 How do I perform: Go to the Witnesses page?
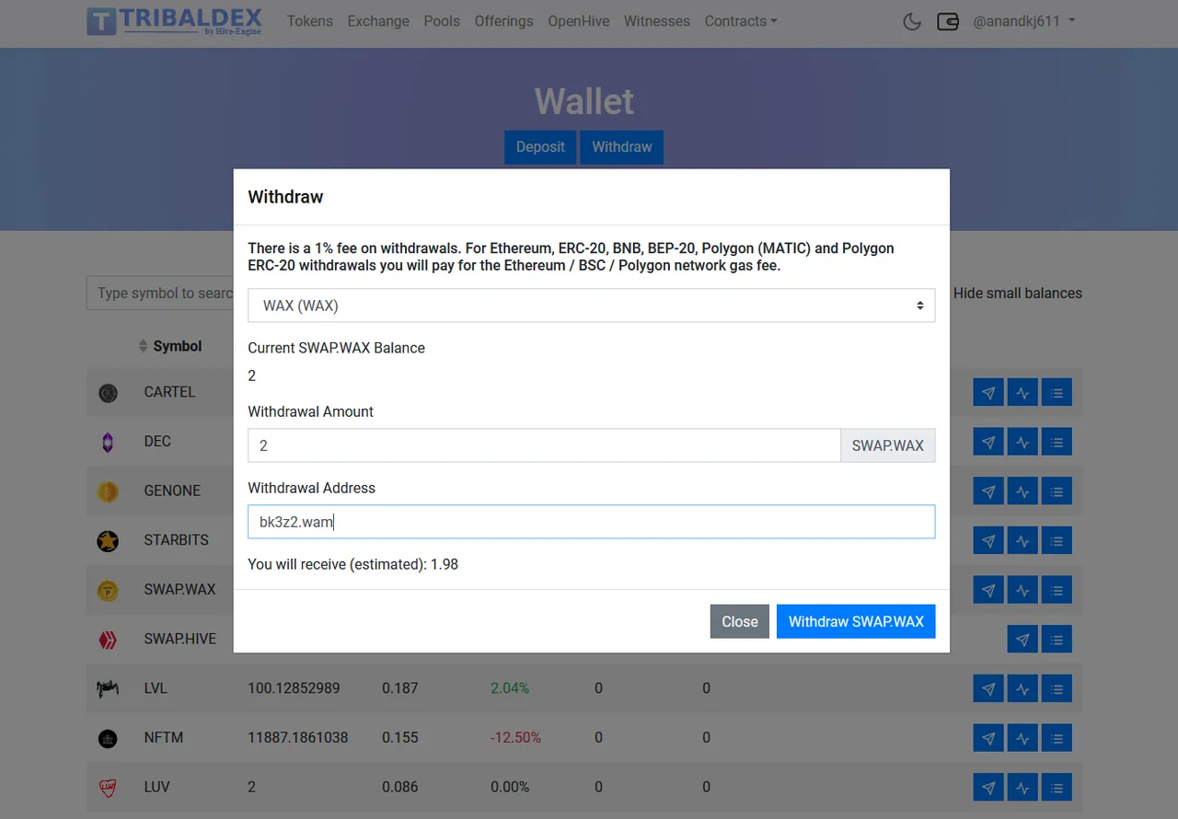pyautogui.click(x=656, y=21)
